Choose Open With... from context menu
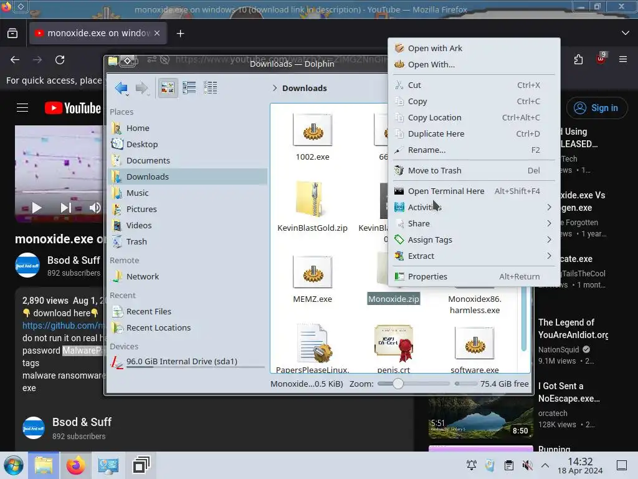This screenshot has width=638, height=479. coord(474,64)
